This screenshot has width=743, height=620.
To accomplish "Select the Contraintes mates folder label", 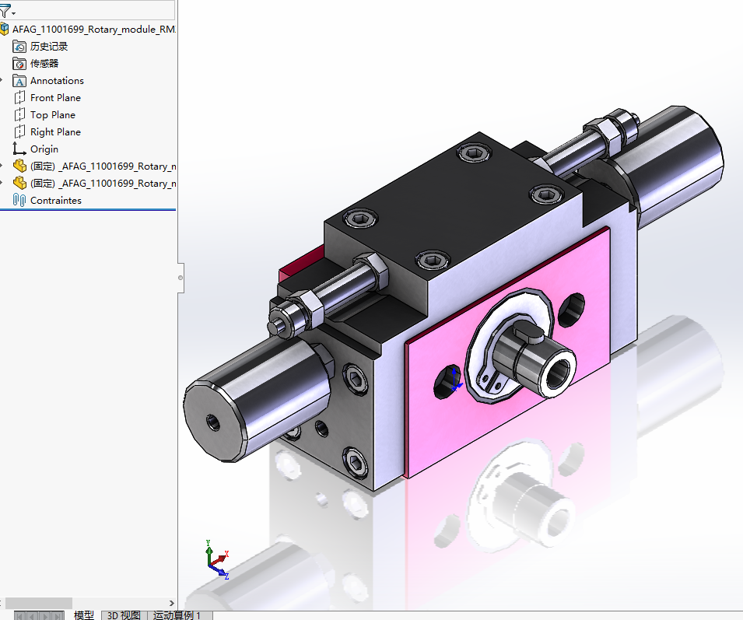I will pos(56,201).
